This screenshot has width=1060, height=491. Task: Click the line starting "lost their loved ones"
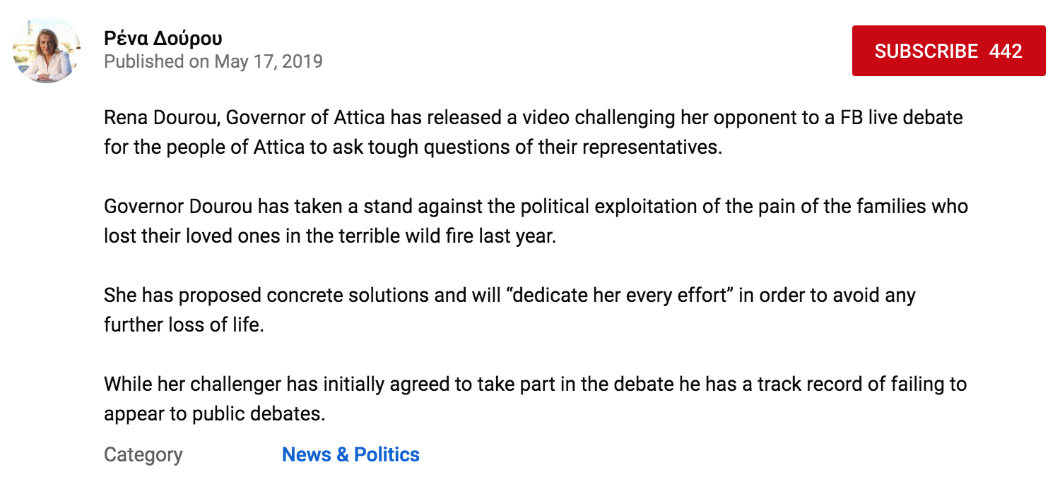pos(330,236)
